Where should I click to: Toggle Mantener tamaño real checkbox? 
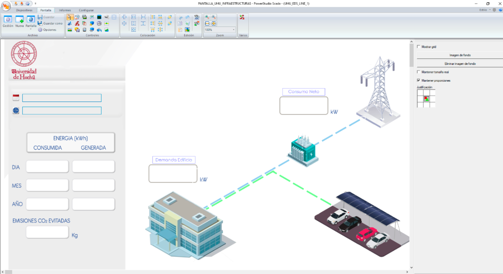(419, 72)
